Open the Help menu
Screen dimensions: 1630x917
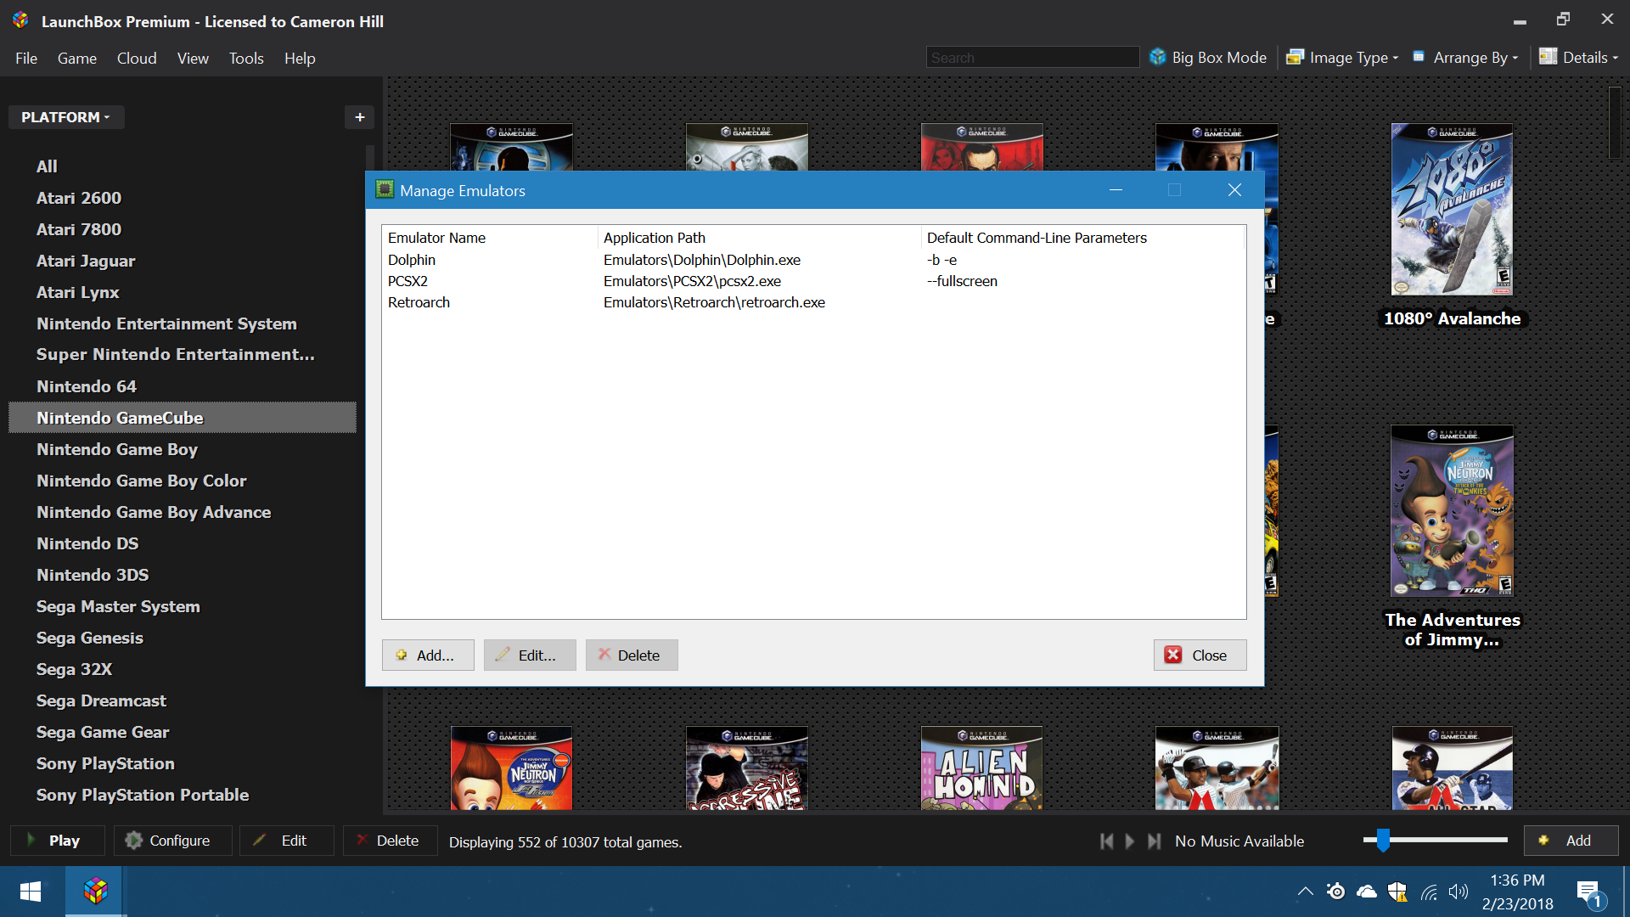(x=300, y=58)
